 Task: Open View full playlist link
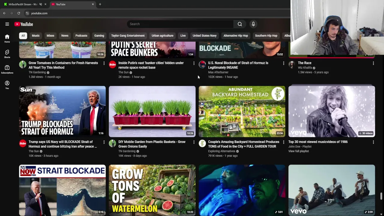pyautogui.click(x=298, y=151)
